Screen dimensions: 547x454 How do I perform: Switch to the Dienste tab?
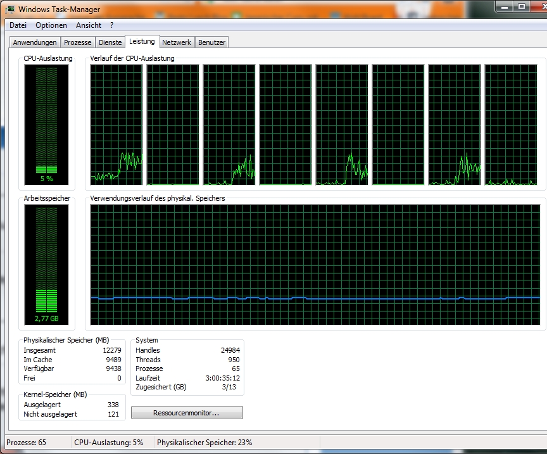pyautogui.click(x=110, y=42)
